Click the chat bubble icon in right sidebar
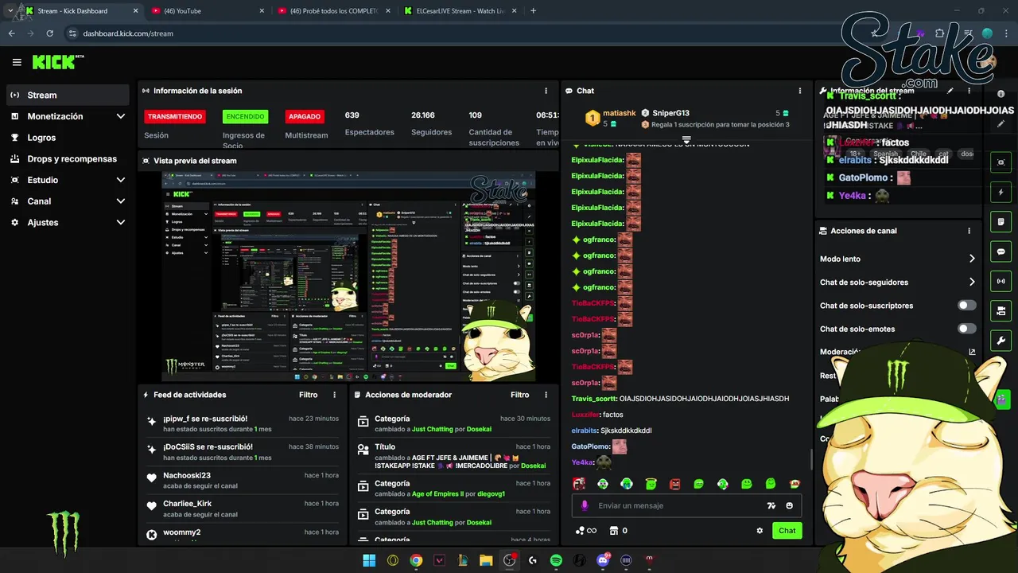The width and height of the screenshot is (1018, 573). (1001, 251)
